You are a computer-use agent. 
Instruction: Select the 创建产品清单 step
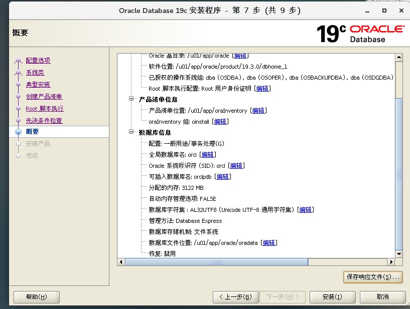pos(44,97)
